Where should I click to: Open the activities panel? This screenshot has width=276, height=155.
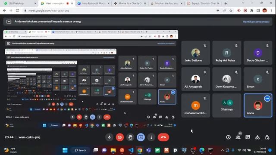click(257, 137)
